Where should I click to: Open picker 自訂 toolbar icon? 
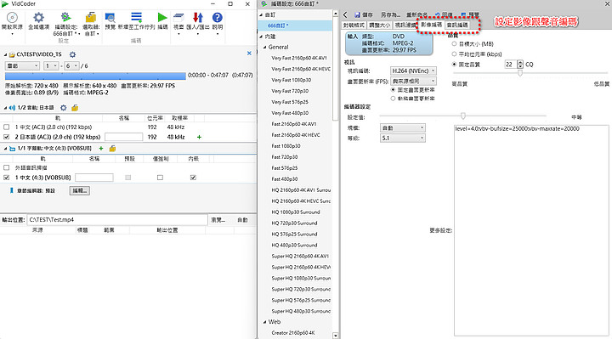coord(91,18)
